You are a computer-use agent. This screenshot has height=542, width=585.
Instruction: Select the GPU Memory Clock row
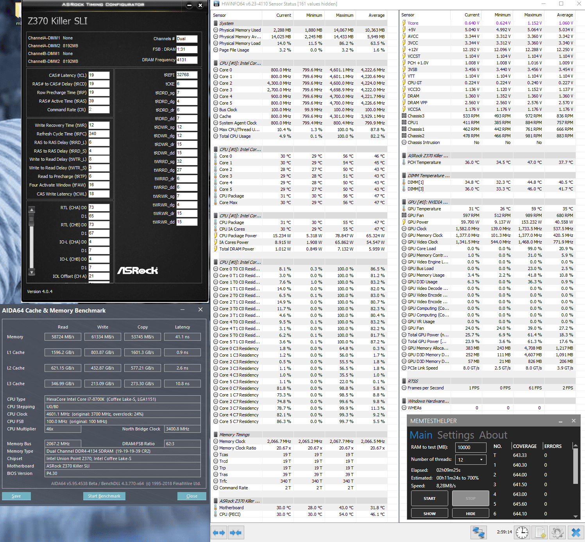(488, 235)
